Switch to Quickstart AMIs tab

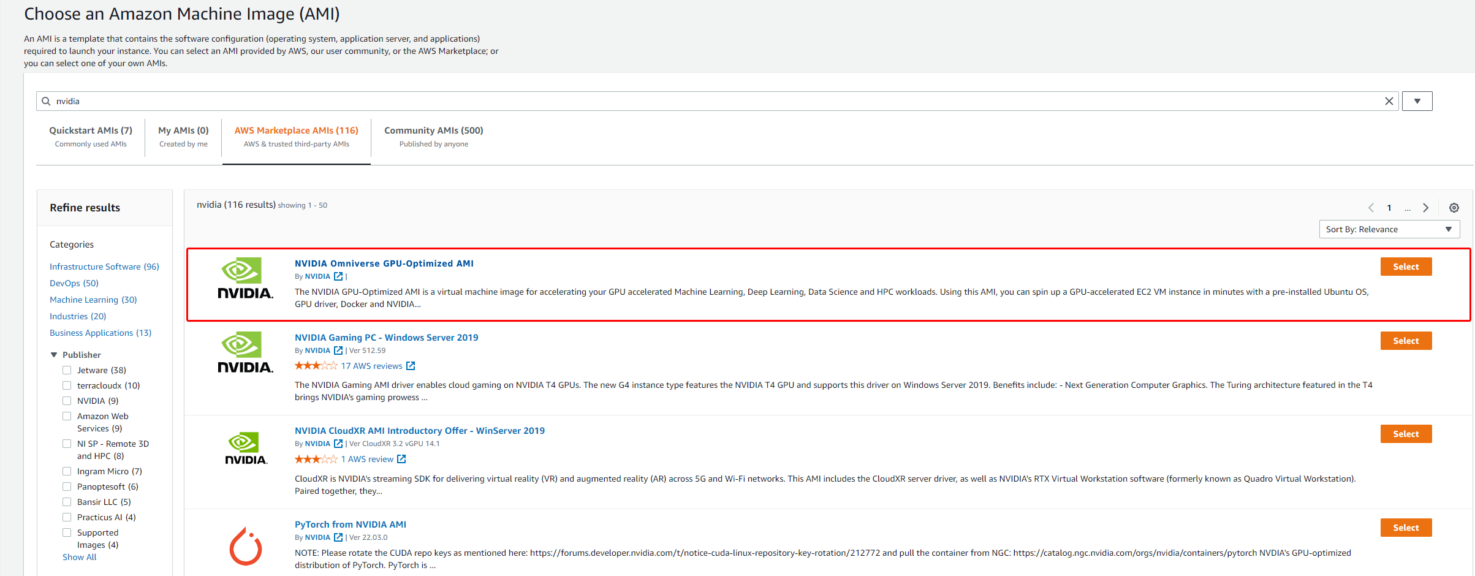click(x=91, y=137)
